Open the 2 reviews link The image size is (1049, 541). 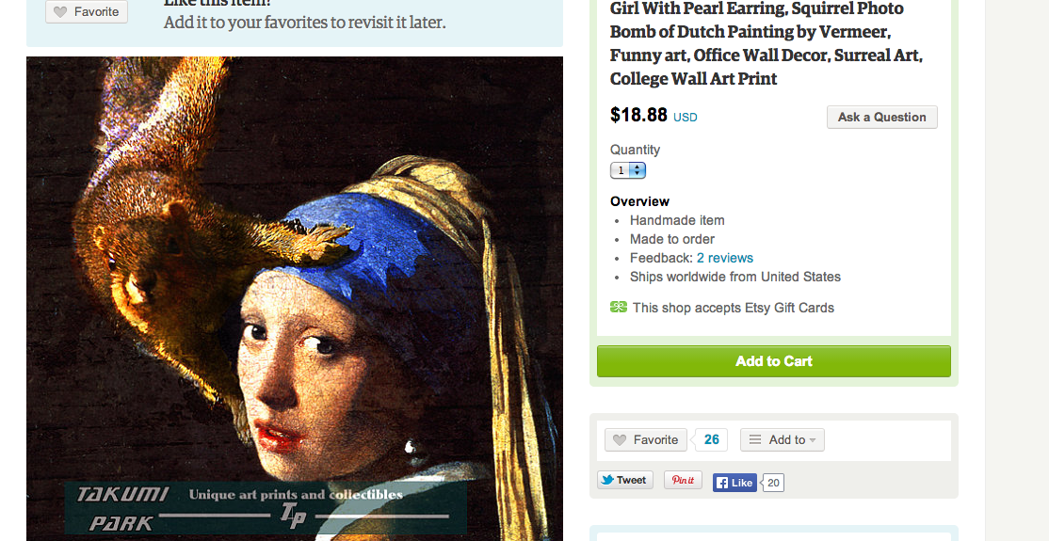(x=724, y=258)
